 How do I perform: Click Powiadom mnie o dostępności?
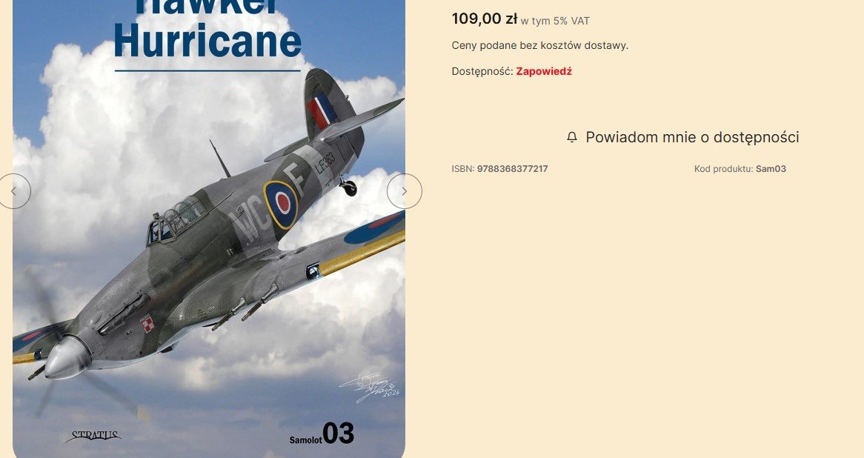pos(682,137)
